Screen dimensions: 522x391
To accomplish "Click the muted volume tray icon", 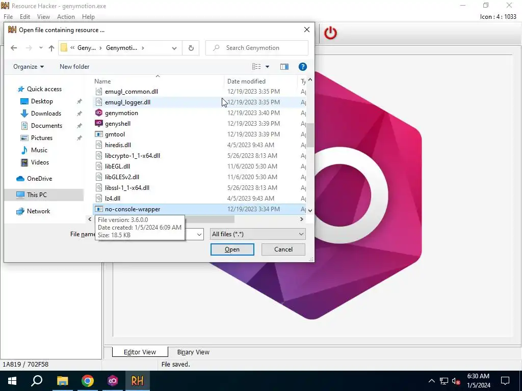I will tap(456, 381).
